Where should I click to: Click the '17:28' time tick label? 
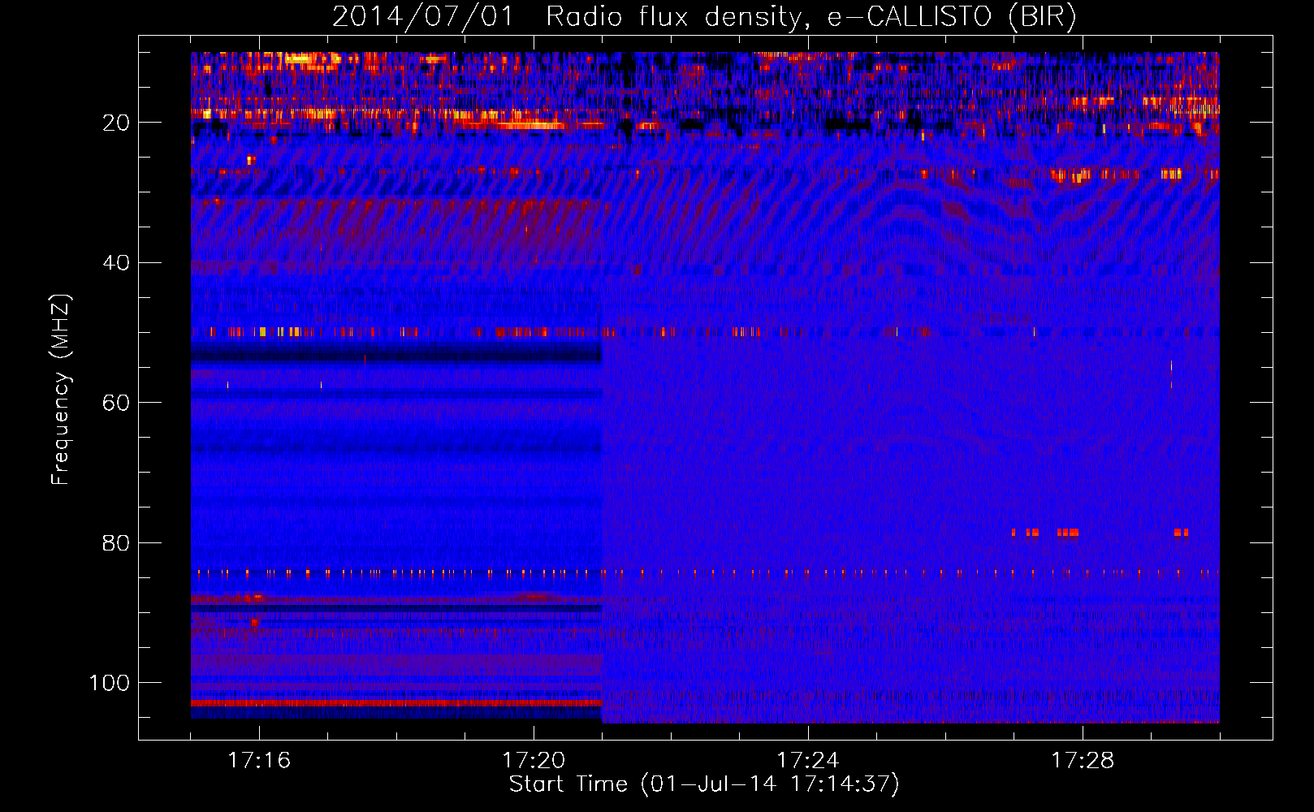[x=1083, y=760]
